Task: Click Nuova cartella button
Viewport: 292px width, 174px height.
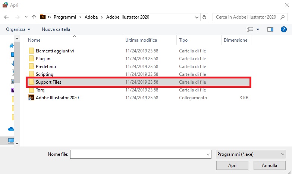Action: 56,29
